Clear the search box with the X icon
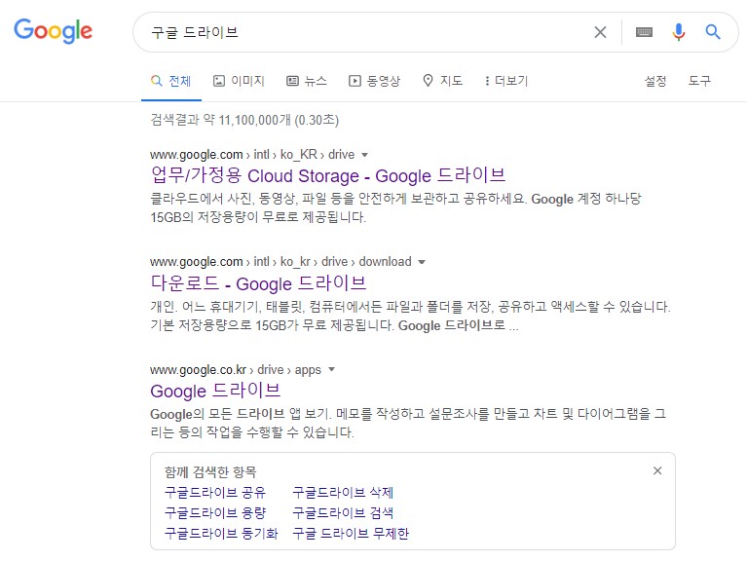Screen dimensions: 747x561 click(600, 32)
